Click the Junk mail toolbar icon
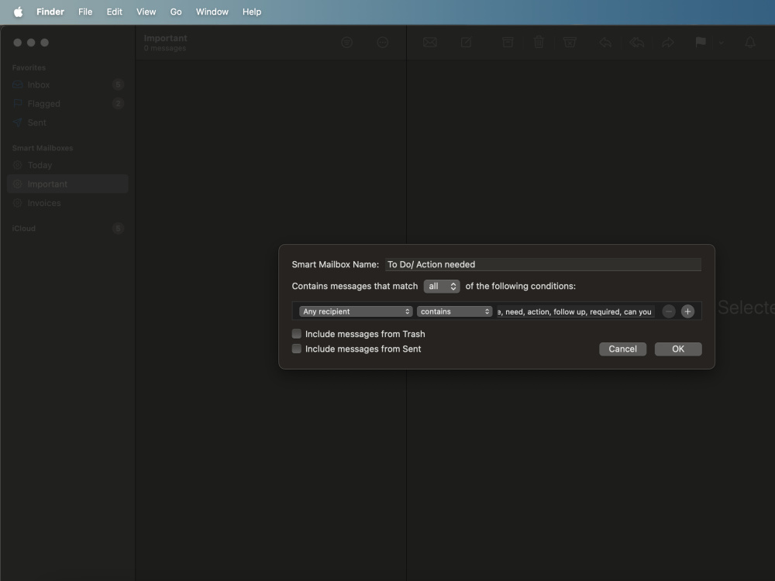This screenshot has height=581, width=775. click(x=570, y=43)
